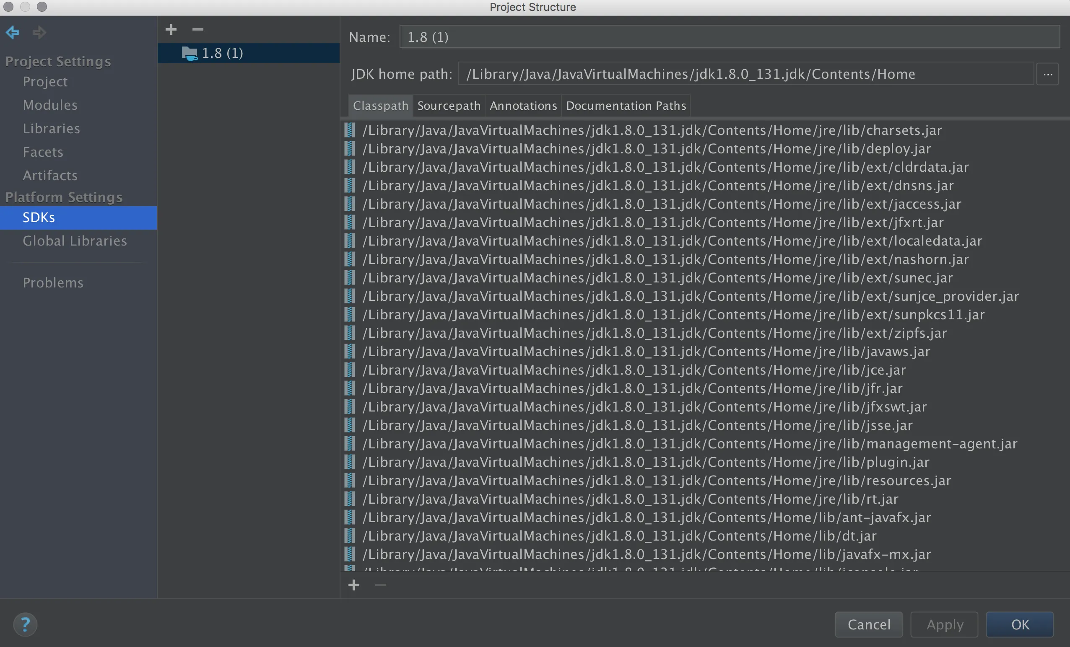The width and height of the screenshot is (1070, 647).
Task: Select the charsets.jar classpath entry
Action: tap(652, 130)
